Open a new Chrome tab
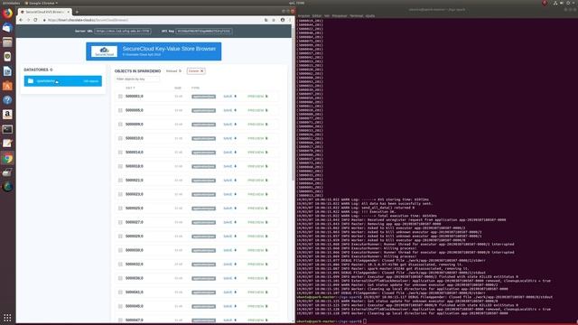This screenshot has width=578, height=325. [77, 12]
